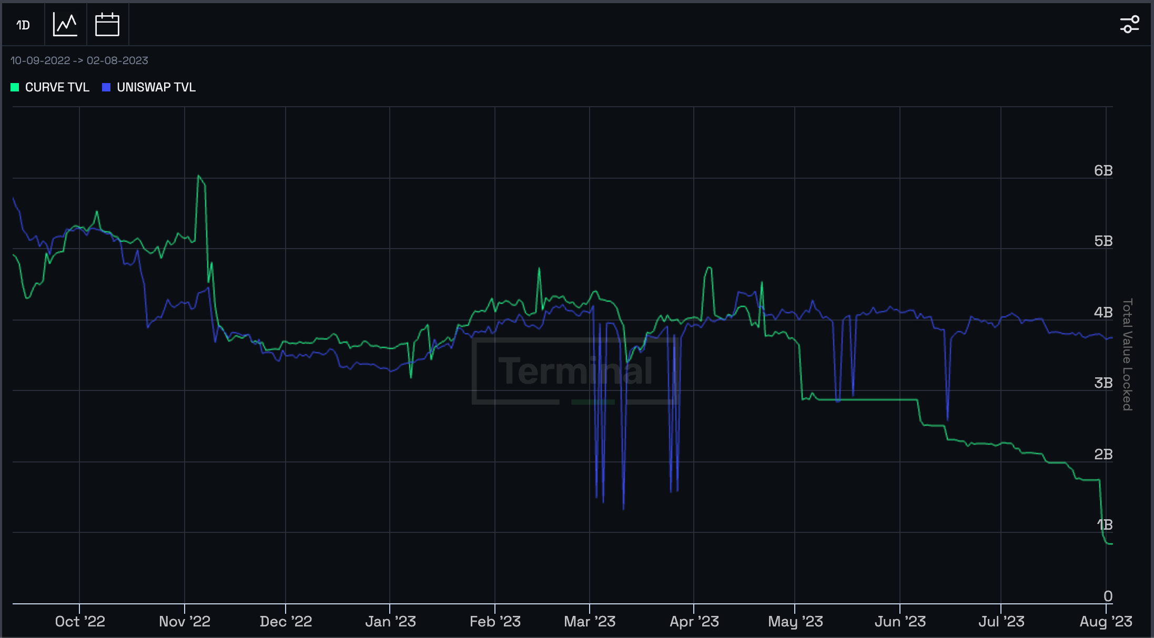Click the 4B y-axis value
The width and height of the screenshot is (1154, 638).
click(x=1103, y=312)
